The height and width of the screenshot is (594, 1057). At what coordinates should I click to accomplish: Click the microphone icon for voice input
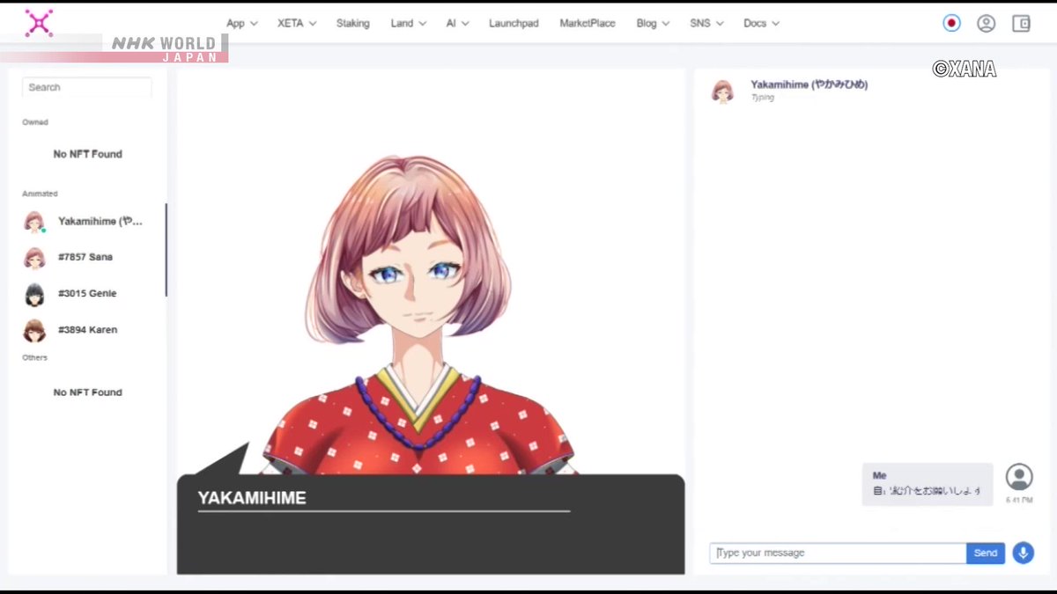click(x=1024, y=553)
